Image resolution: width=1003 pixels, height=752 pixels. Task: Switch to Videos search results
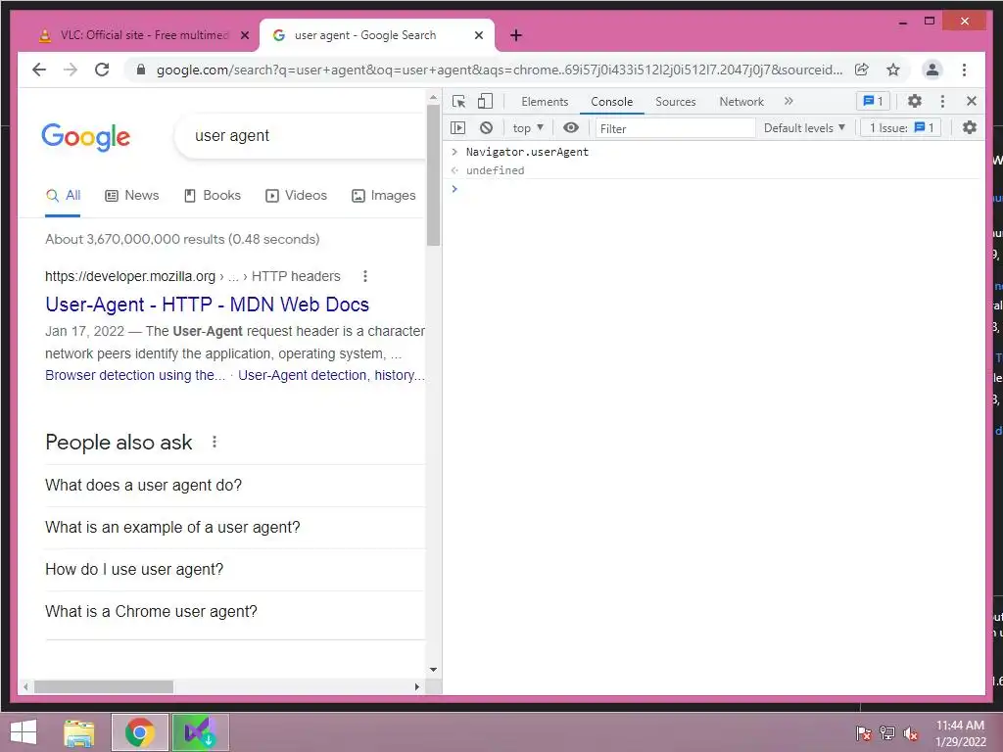[x=296, y=196]
